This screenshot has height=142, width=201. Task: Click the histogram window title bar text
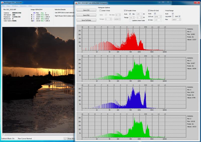92,3
